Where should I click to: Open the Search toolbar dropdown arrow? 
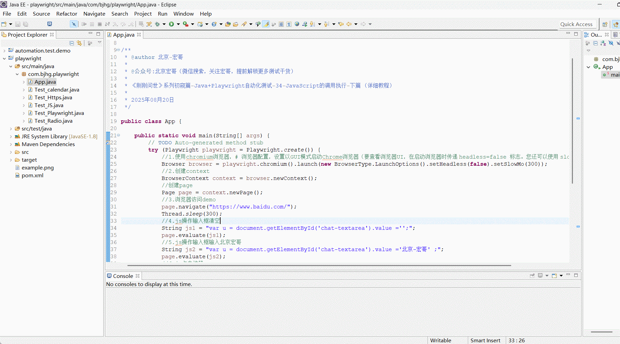251,24
